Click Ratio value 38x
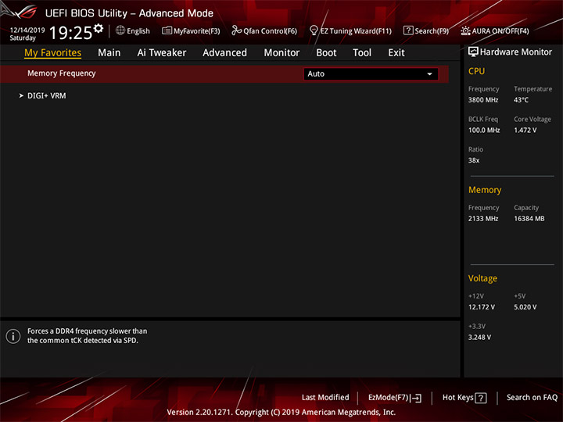563x422 pixels. (x=474, y=160)
